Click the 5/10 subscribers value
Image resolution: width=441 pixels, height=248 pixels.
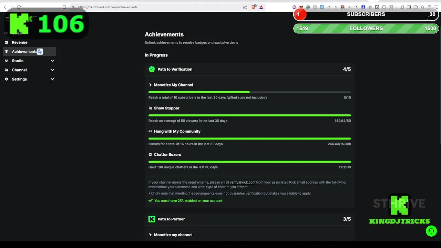(x=347, y=97)
